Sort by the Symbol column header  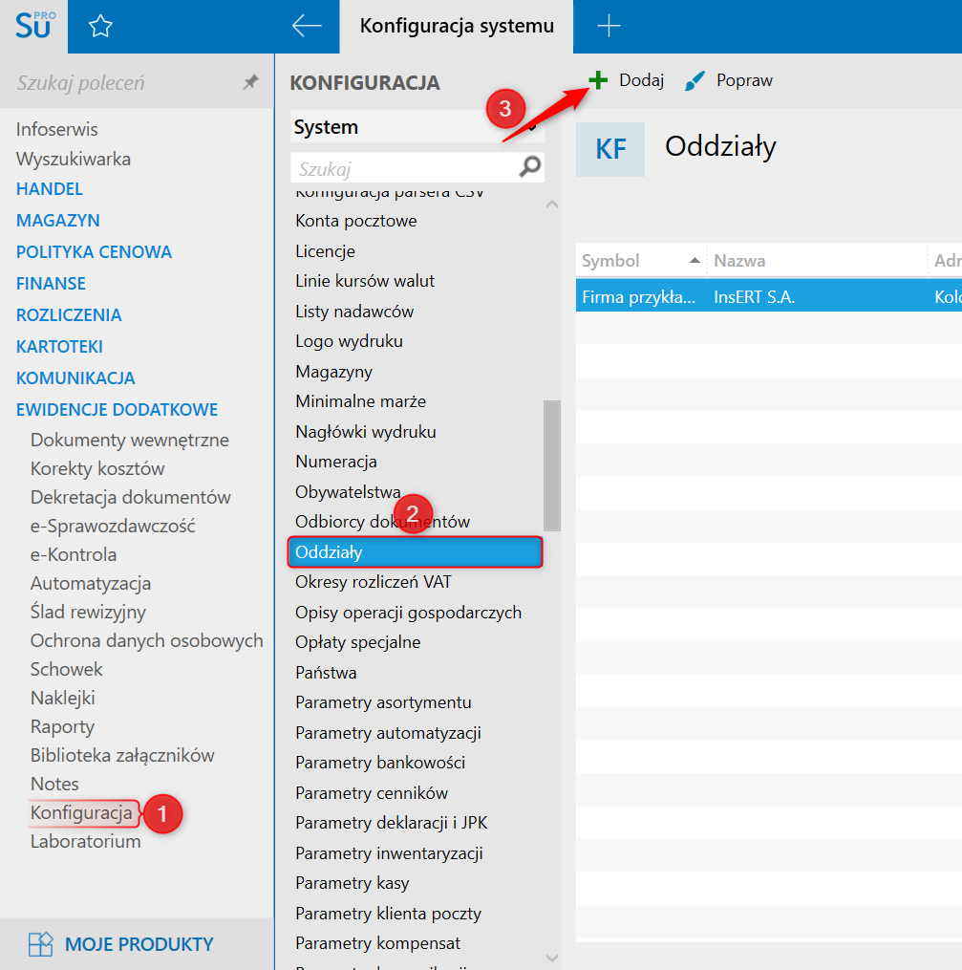[x=640, y=260]
